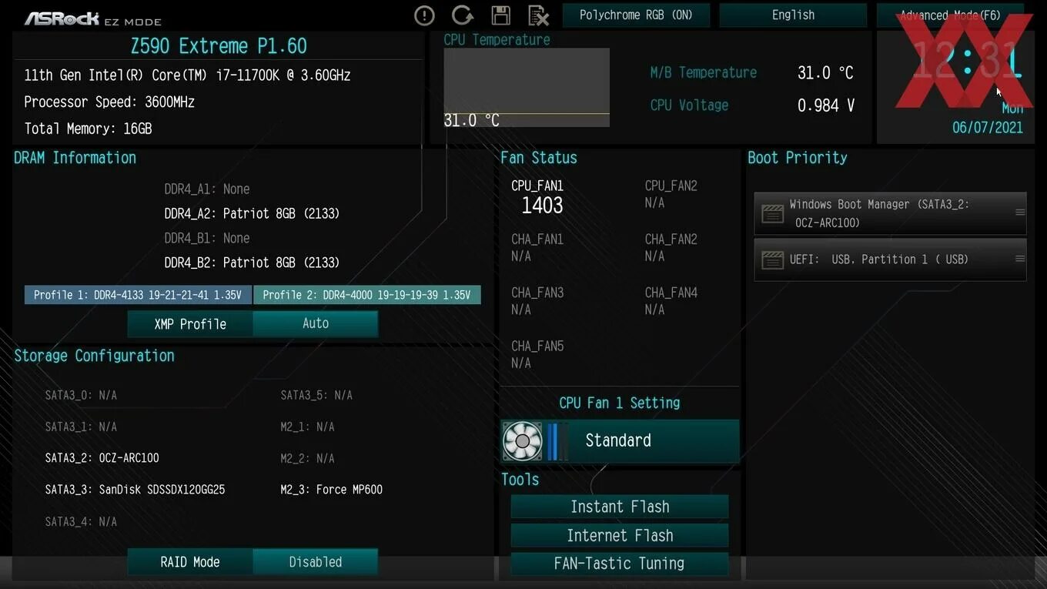1047x589 pixels.
Task: Click CHA_FAN1 N/A status
Action: [537, 248]
